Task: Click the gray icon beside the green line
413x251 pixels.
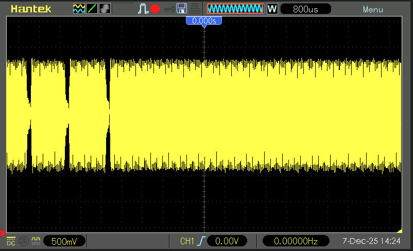Action: [x=105, y=9]
